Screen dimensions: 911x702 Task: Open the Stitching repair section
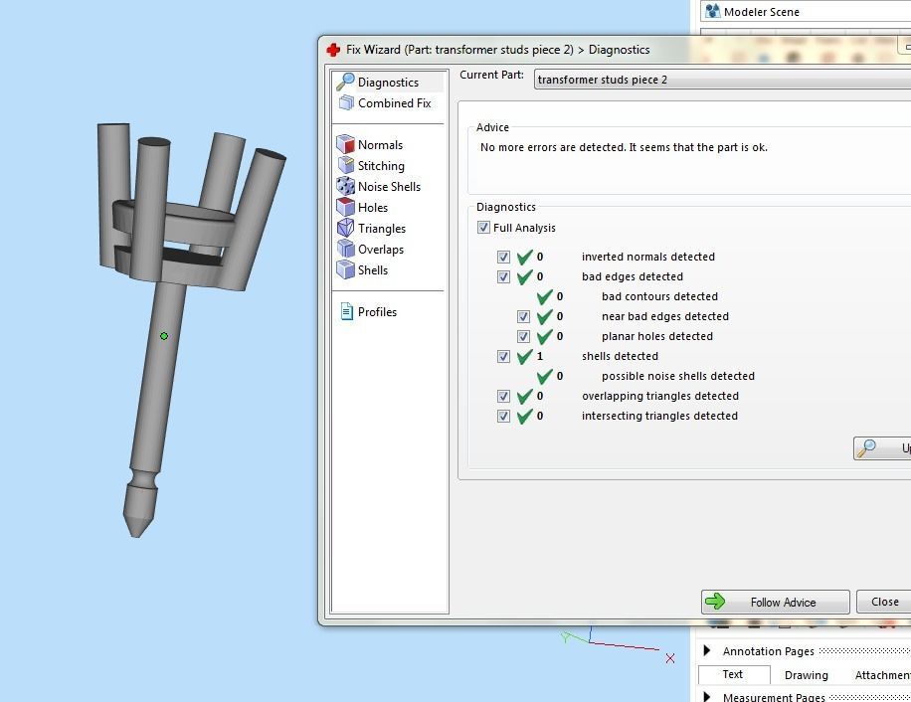coord(371,165)
